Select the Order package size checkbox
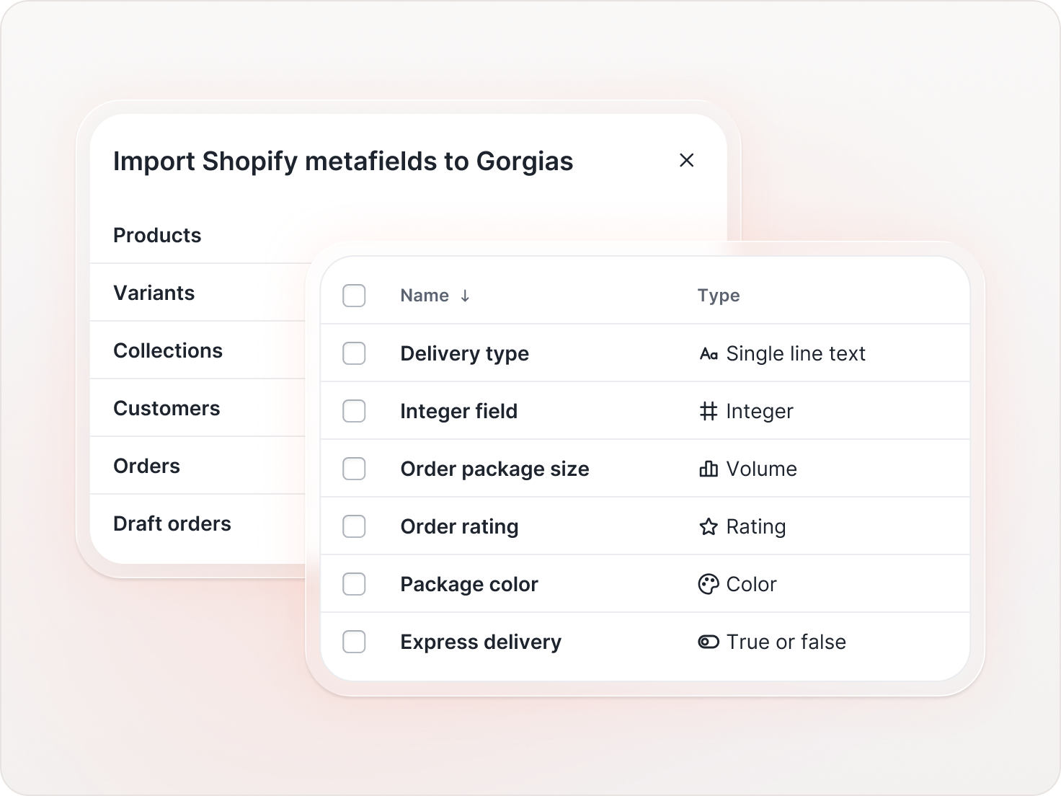 (x=354, y=469)
